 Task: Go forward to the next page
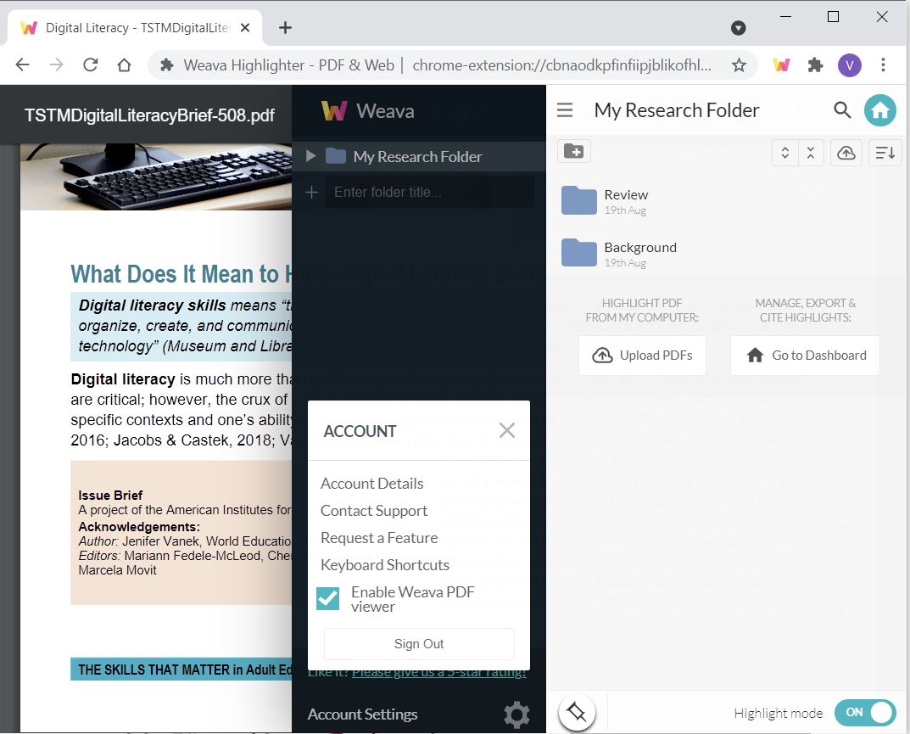click(56, 64)
